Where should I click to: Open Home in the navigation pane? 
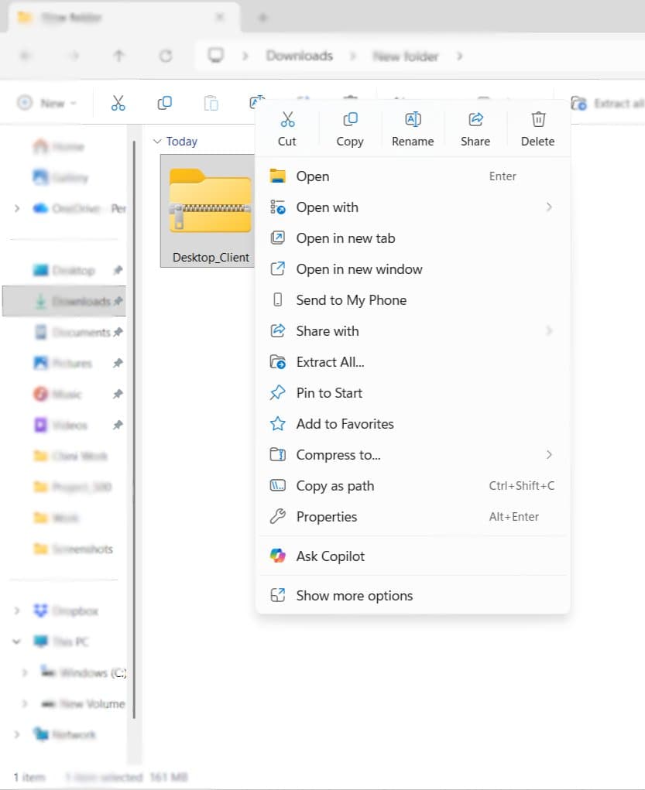click(x=59, y=147)
